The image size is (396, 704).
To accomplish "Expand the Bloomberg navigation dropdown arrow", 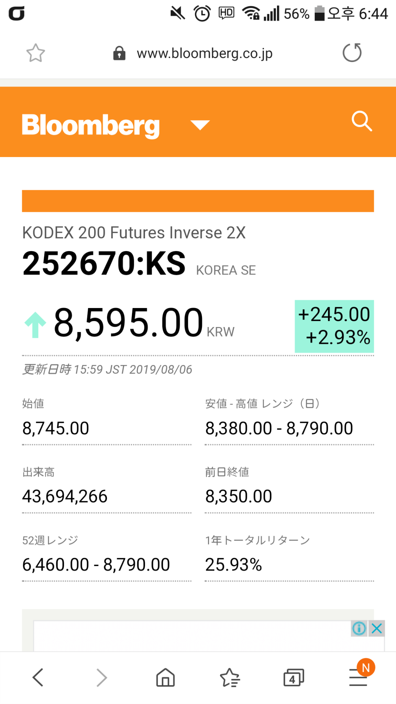I will 200,125.
